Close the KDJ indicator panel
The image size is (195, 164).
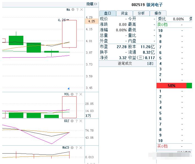tap(81, 121)
